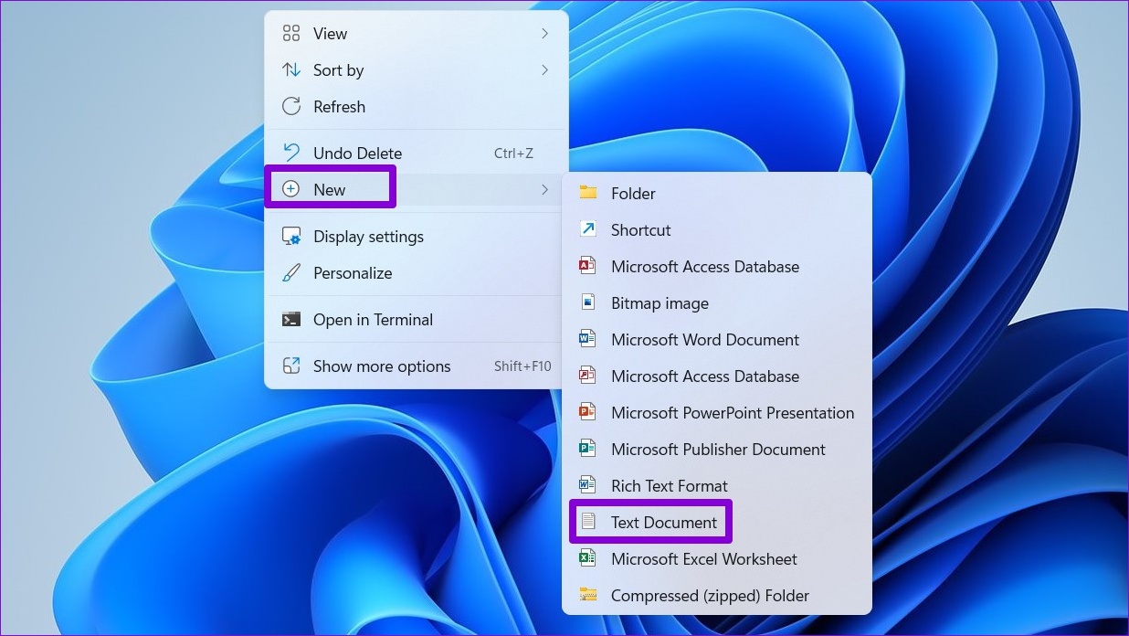This screenshot has height=636, width=1129.
Task: Expand the Sort by submenu arrow
Action: point(544,70)
